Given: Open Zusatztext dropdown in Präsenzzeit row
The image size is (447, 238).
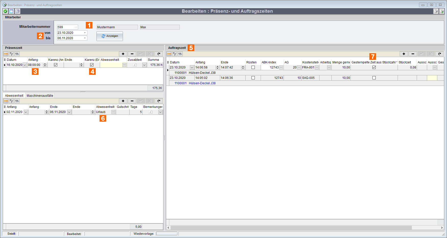Looking at the screenshot, I should click(x=144, y=65).
